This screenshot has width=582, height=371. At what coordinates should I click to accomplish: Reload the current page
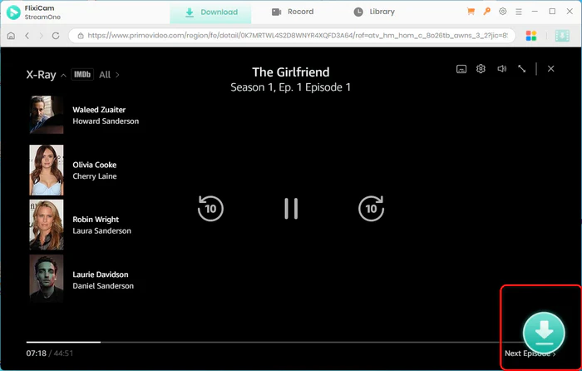click(x=56, y=36)
